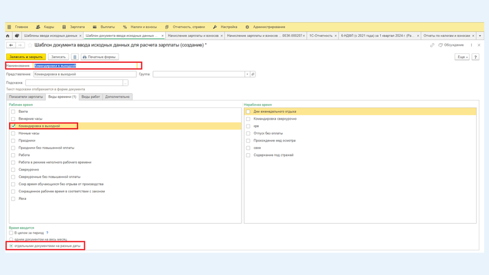Switch to the Показатели зарплаты tab
Image resolution: width=489 pixels, height=275 pixels.
coord(26,96)
